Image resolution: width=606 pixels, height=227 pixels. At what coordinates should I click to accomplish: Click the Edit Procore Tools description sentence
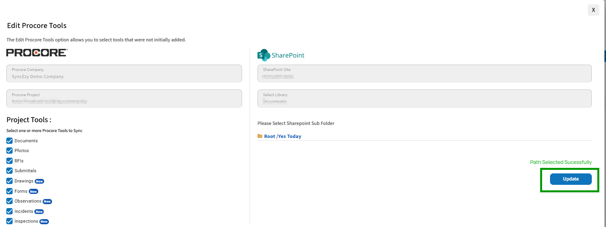pos(96,40)
